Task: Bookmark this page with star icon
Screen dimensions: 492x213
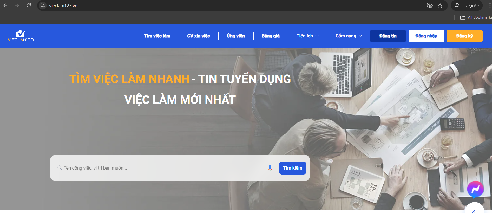Action: tap(440, 5)
